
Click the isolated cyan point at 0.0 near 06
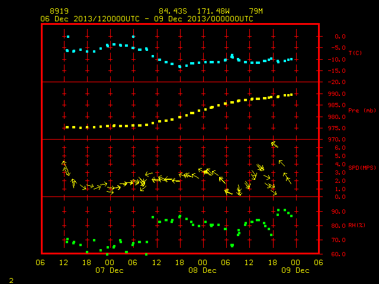[133, 37]
